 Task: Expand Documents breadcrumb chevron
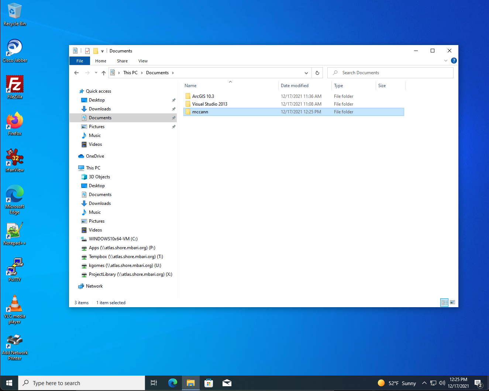pyautogui.click(x=173, y=73)
